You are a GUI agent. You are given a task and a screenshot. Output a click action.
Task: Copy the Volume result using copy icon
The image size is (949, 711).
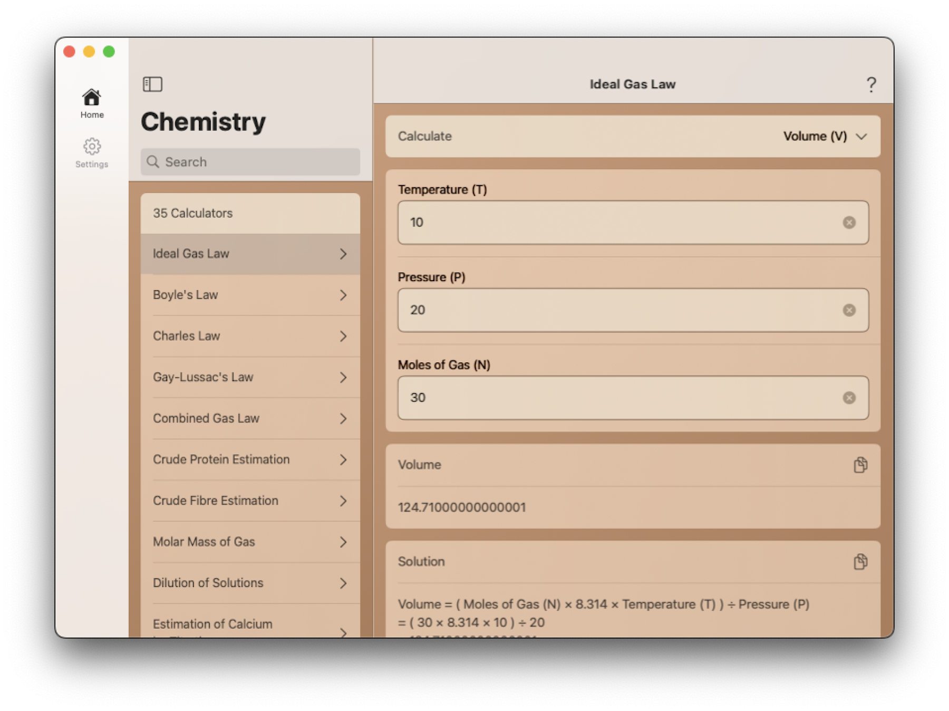pos(860,465)
